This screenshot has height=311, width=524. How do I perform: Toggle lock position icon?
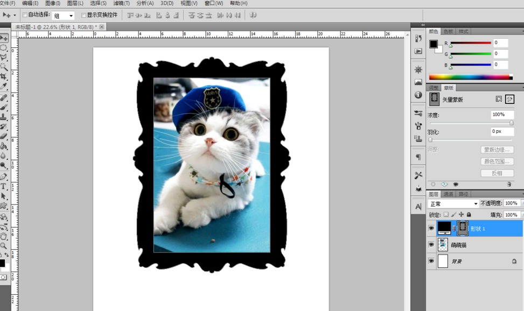(x=461, y=215)
